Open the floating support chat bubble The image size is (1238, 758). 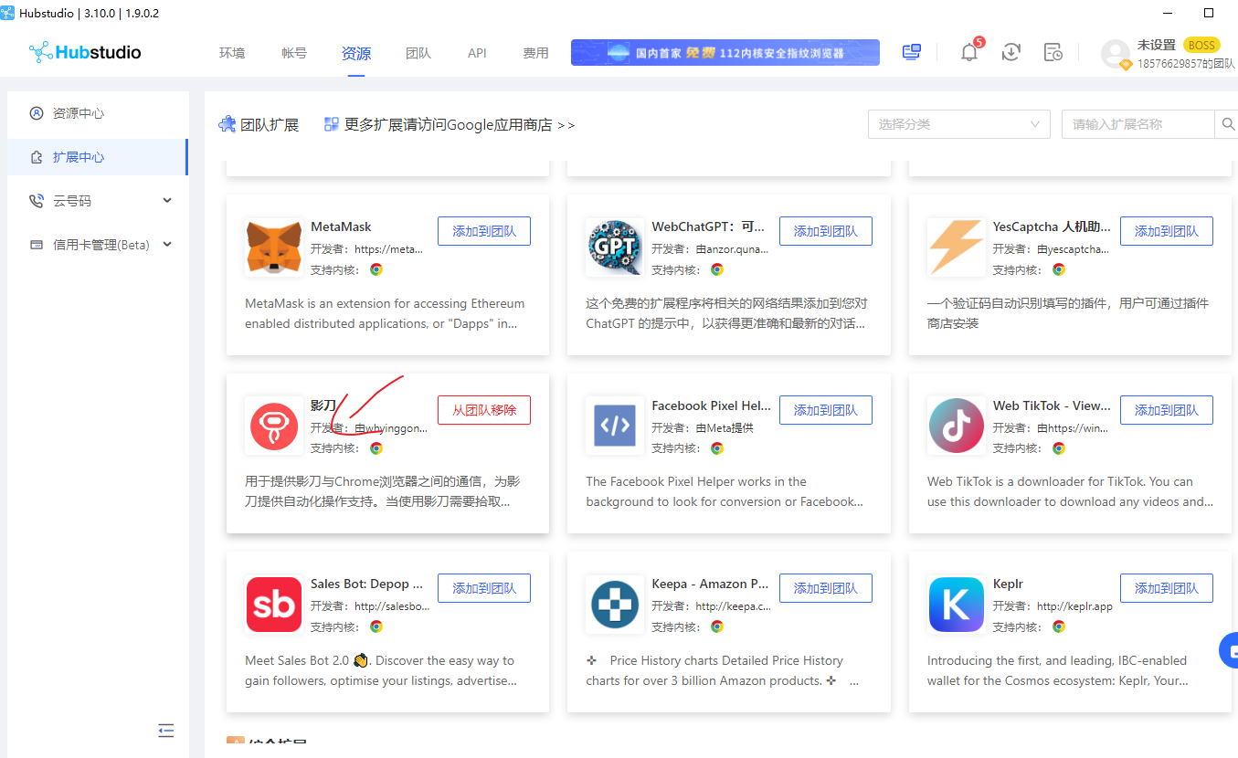click(1229, 650)
